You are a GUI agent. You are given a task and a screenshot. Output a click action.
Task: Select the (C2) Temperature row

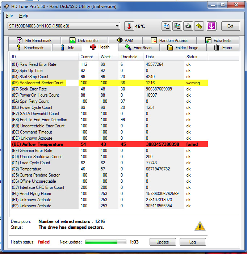pyautogui.click(x=109, y=169)
